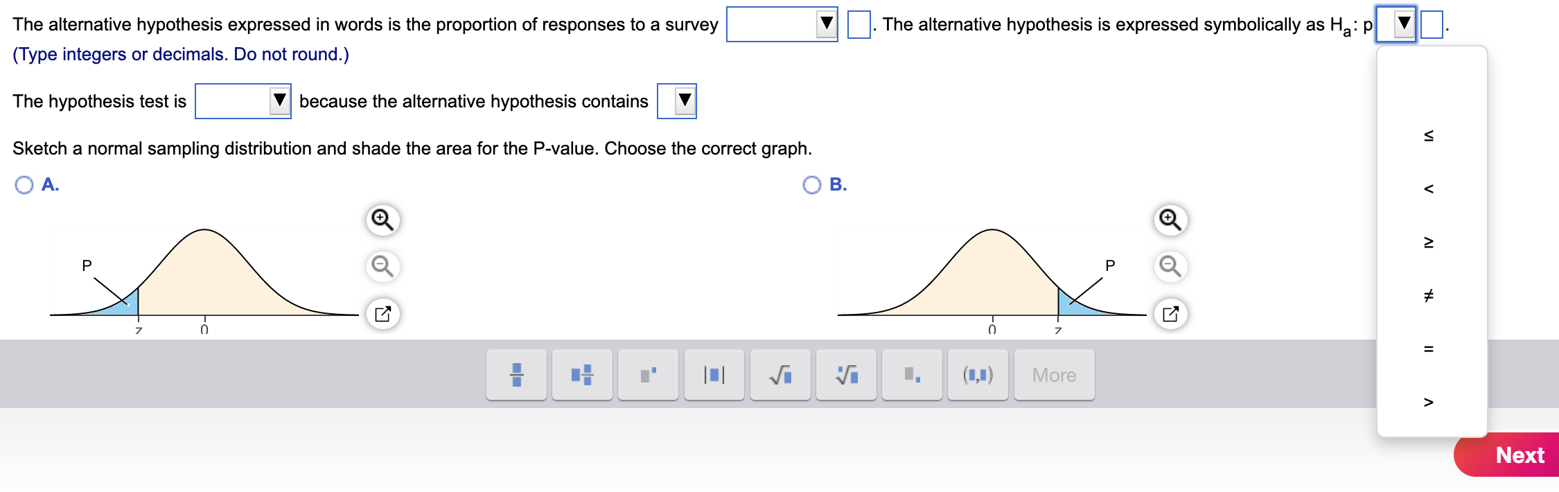The height and width of the screenshot is (492, 1559).
Task: Select the greater-than-or-equal option
Action: tap(1429, 243)
